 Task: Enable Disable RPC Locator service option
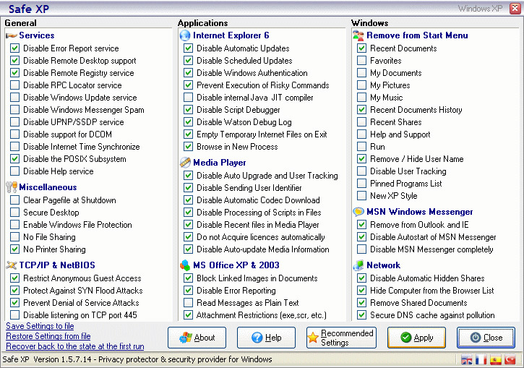14,85
